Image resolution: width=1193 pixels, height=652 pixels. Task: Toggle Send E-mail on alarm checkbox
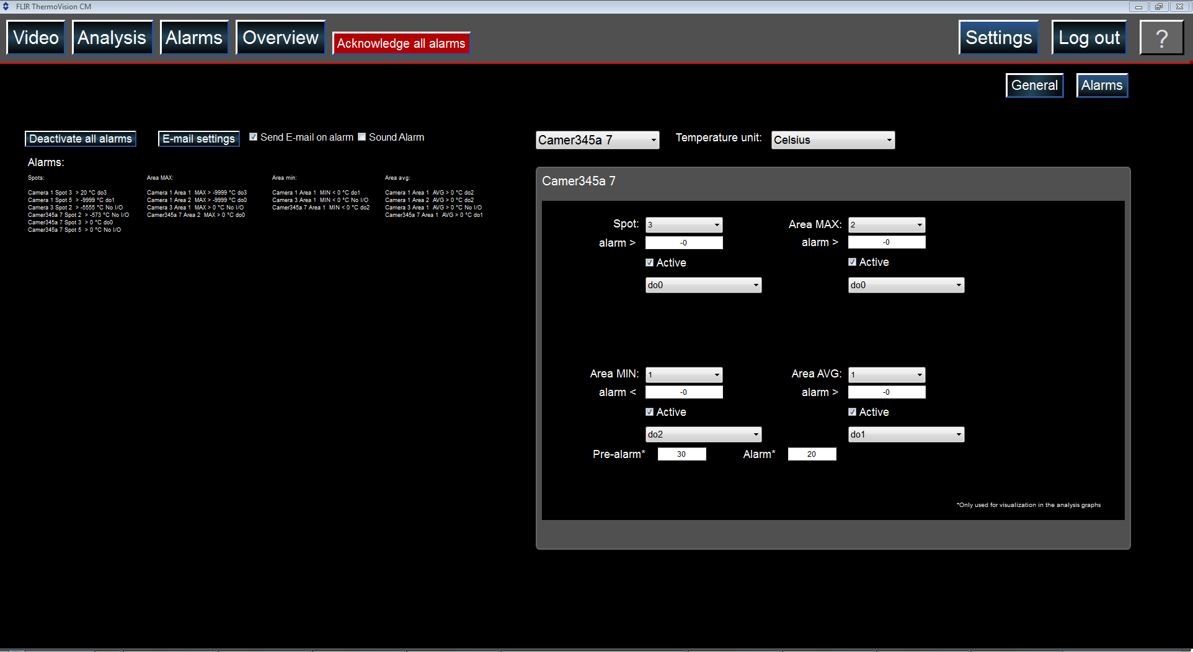(x=253, y=137)
